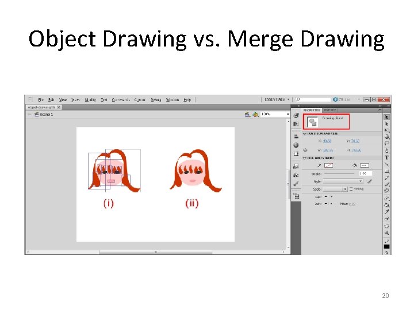Select the Brush tool
This screenshot has height=310, width=414.
pyautogui.click(x=386, y=184)
